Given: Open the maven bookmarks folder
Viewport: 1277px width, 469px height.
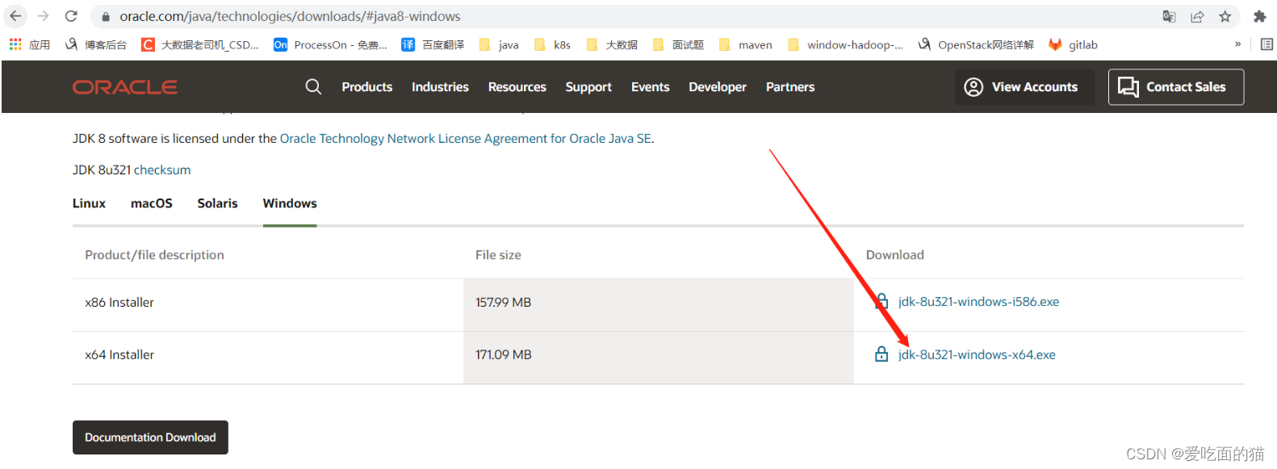Looking at the screenshot, I should coord(746,44).
